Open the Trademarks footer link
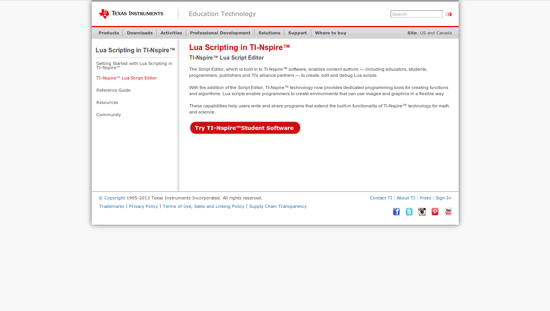Viewport: 550px width, 311px height. tap(112, 206)
